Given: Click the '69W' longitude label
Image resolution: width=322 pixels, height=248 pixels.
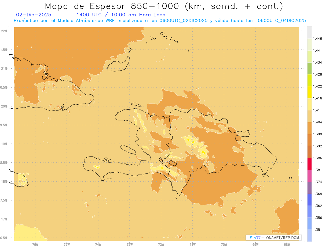Looking at the screenshot, I should (x=255, y=245).
